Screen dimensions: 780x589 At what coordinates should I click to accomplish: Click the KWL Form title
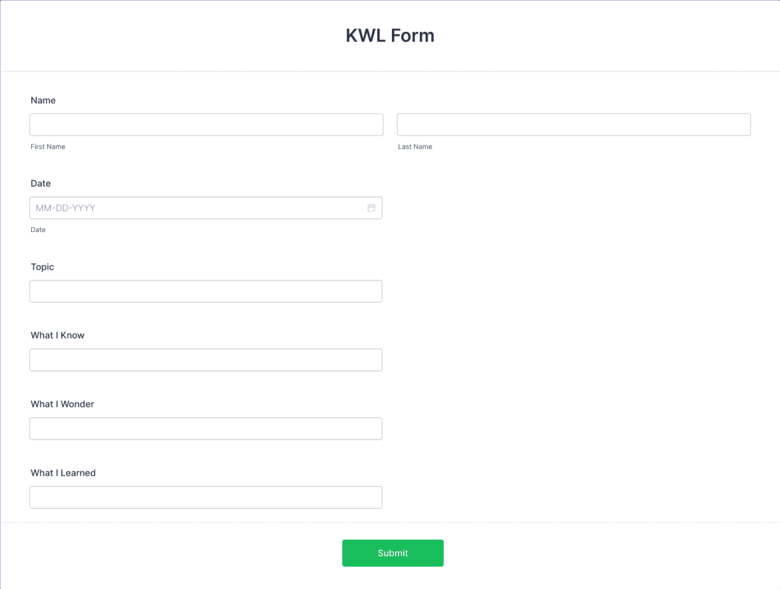pyautogui.click(x=390, y=36)
